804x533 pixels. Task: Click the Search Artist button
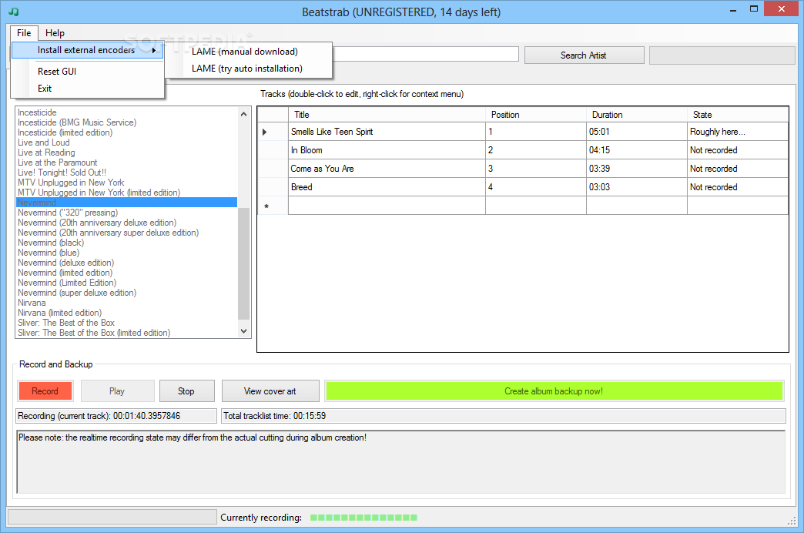tap(584, 55)
